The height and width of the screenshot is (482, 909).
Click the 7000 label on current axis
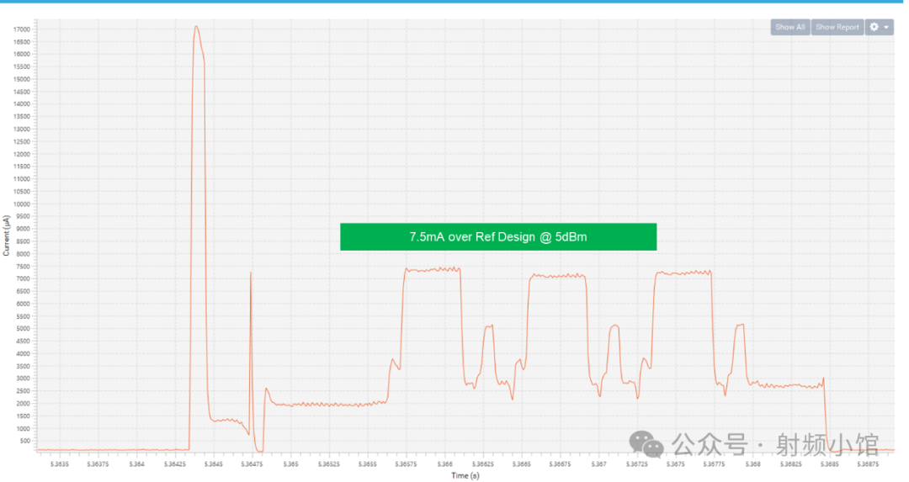(x=22, y=278)
